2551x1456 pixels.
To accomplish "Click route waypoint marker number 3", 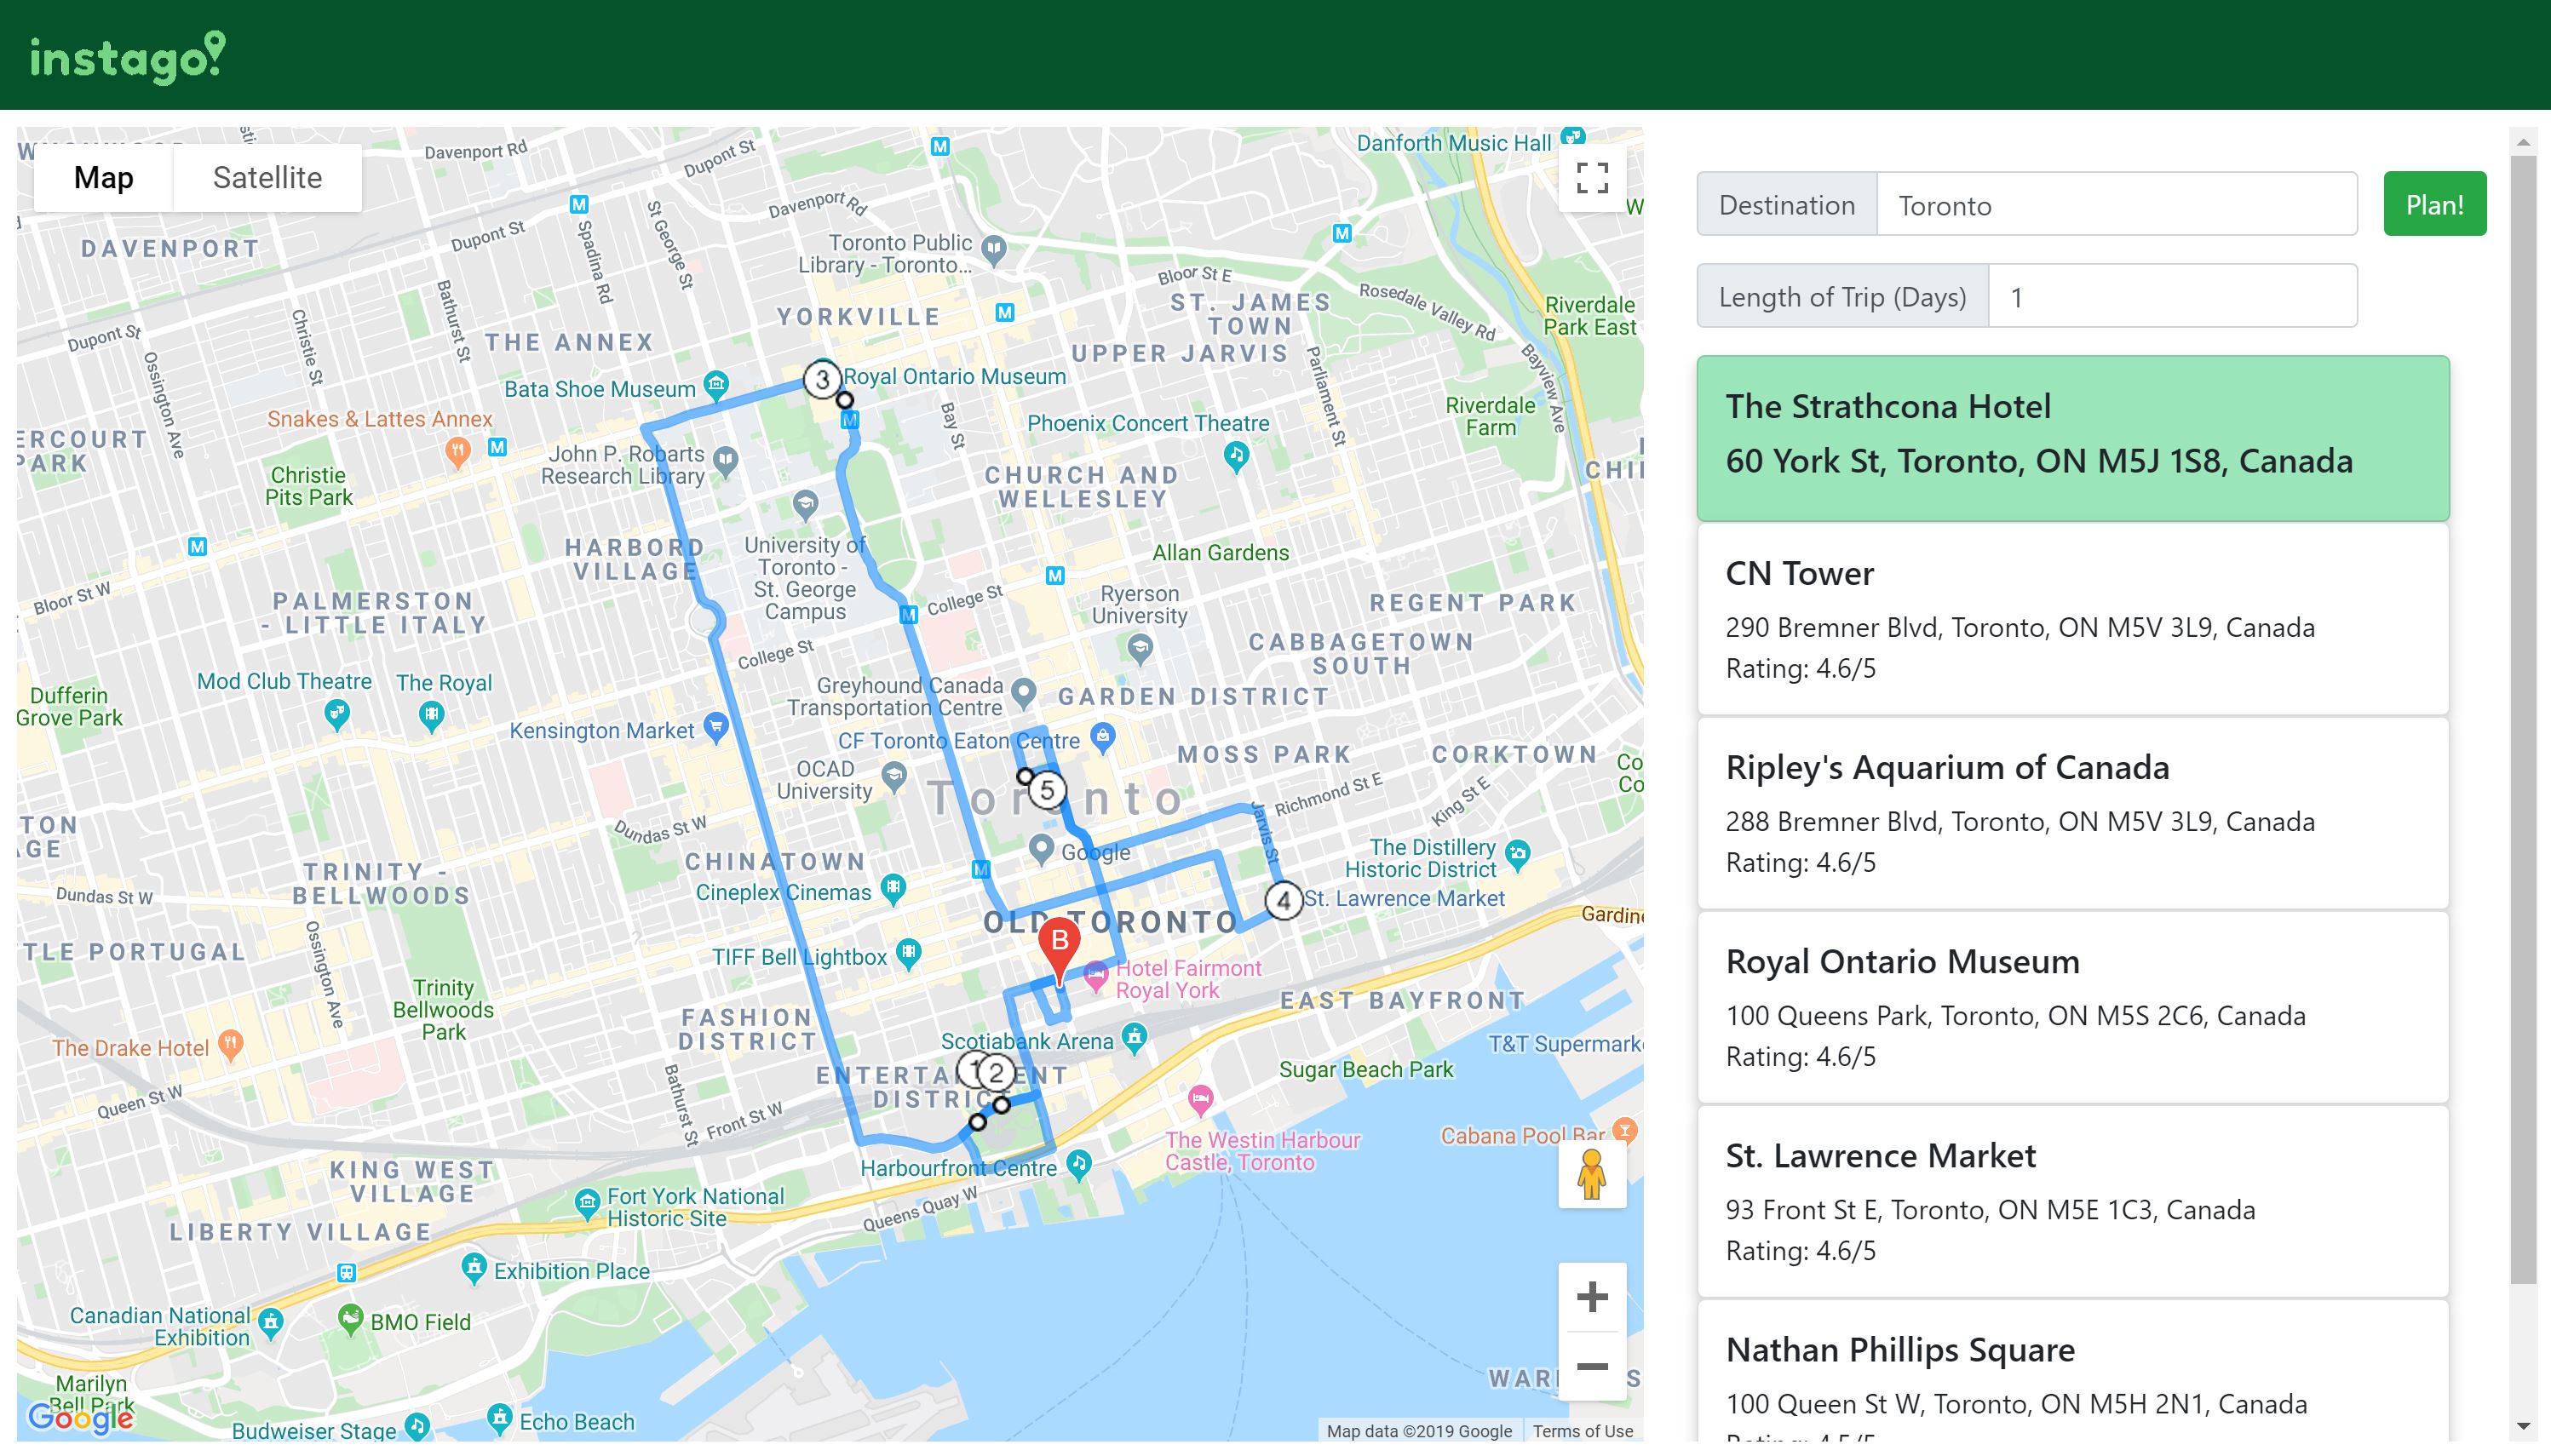I will point(822,380).
